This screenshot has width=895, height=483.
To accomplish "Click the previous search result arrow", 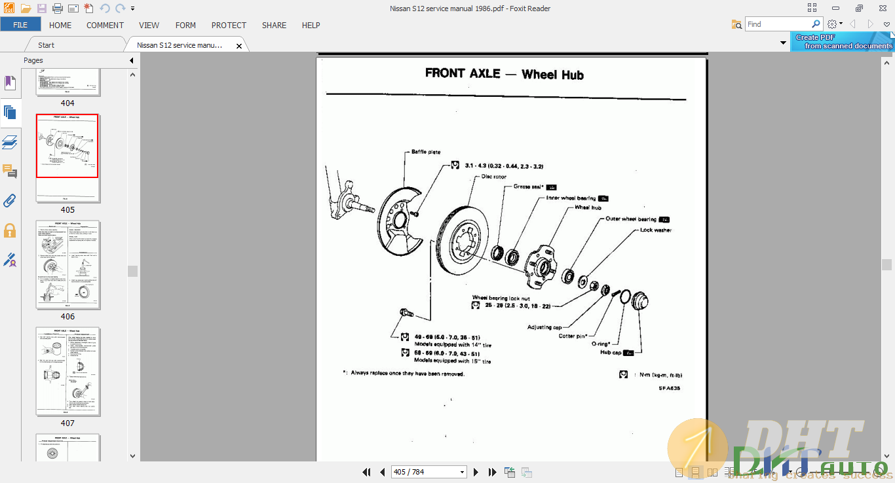I will 852,24.
